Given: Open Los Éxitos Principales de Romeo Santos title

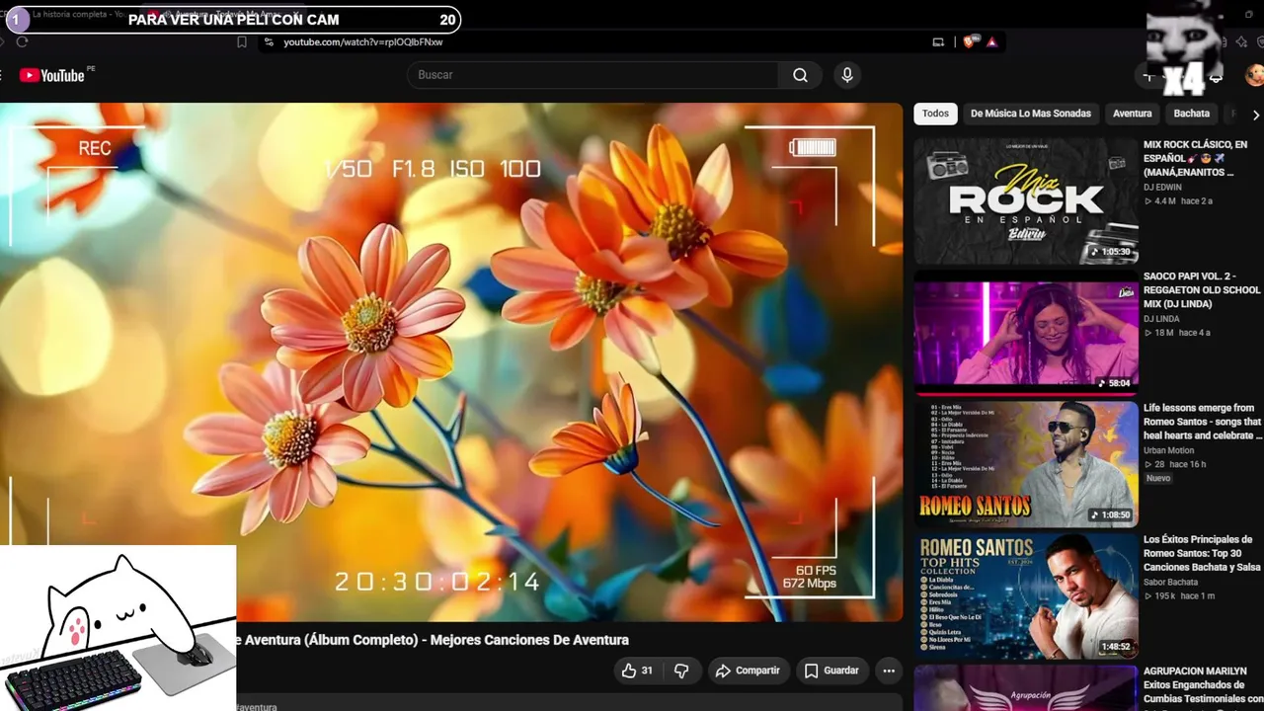Looking at the screenshot, I should (x=1203, y=553).
